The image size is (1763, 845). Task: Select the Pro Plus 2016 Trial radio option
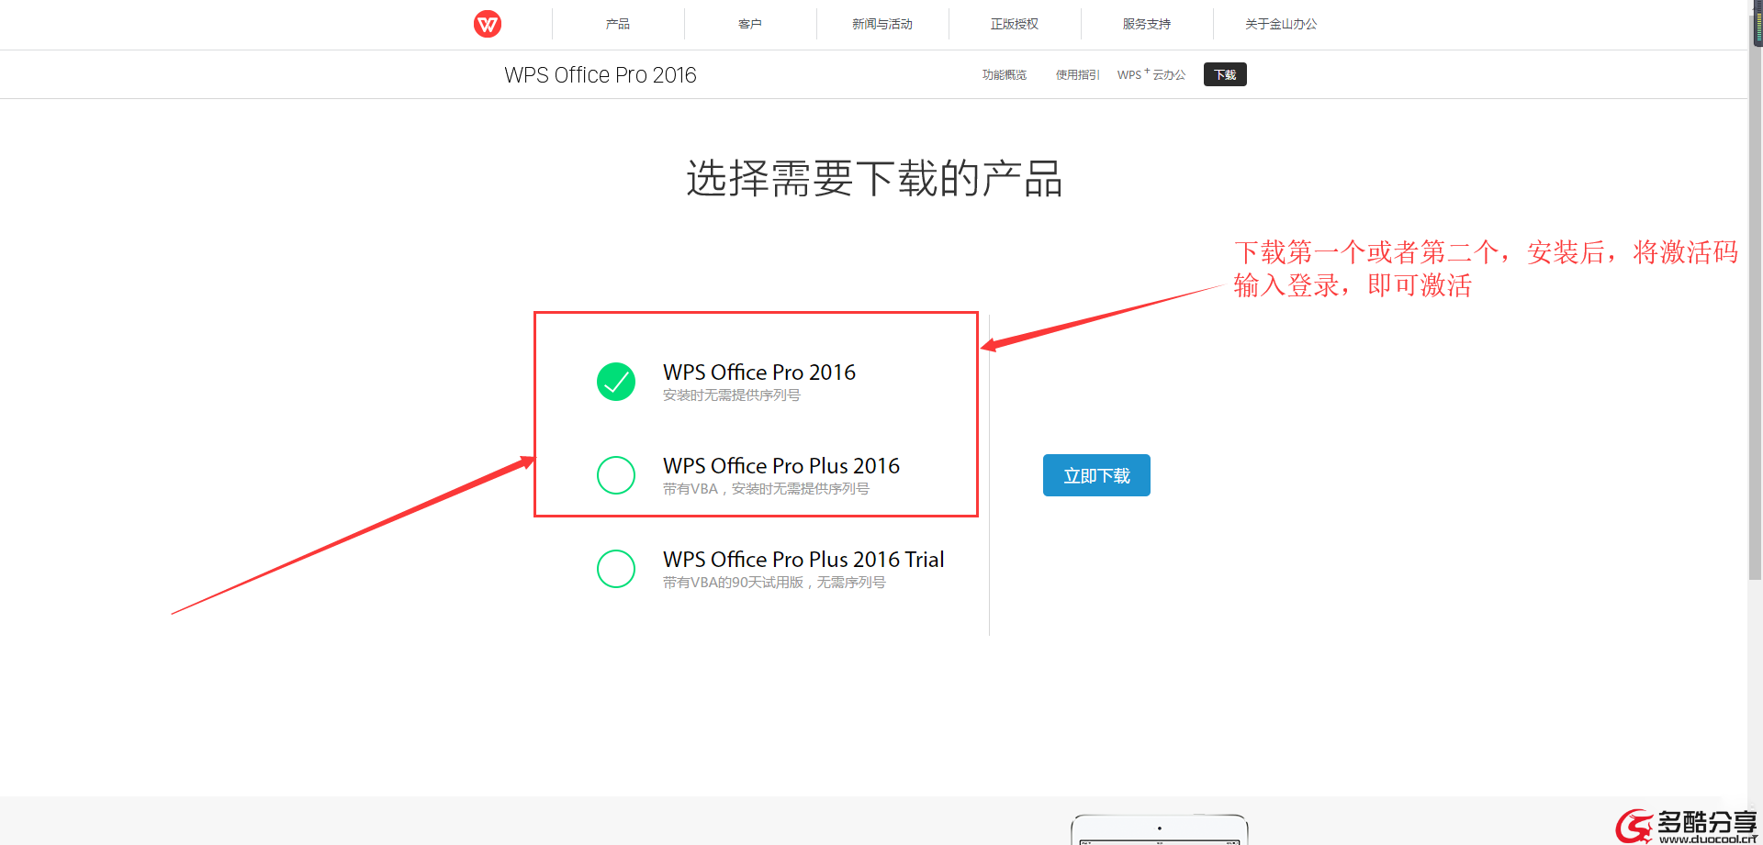(x=616, y=569)
